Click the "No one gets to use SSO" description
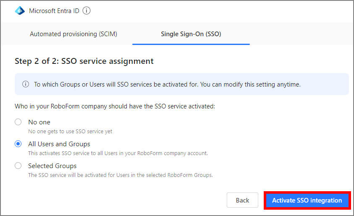This screenshot has height=216, width=354. click(x=70, y=131)
